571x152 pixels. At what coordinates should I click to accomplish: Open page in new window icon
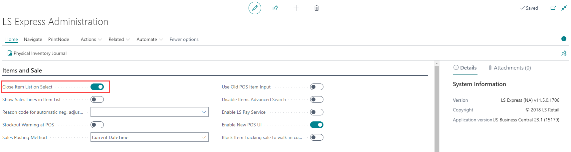[x=553, y=8]
